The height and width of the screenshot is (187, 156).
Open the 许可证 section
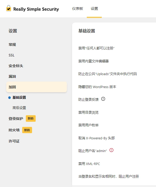14,141
